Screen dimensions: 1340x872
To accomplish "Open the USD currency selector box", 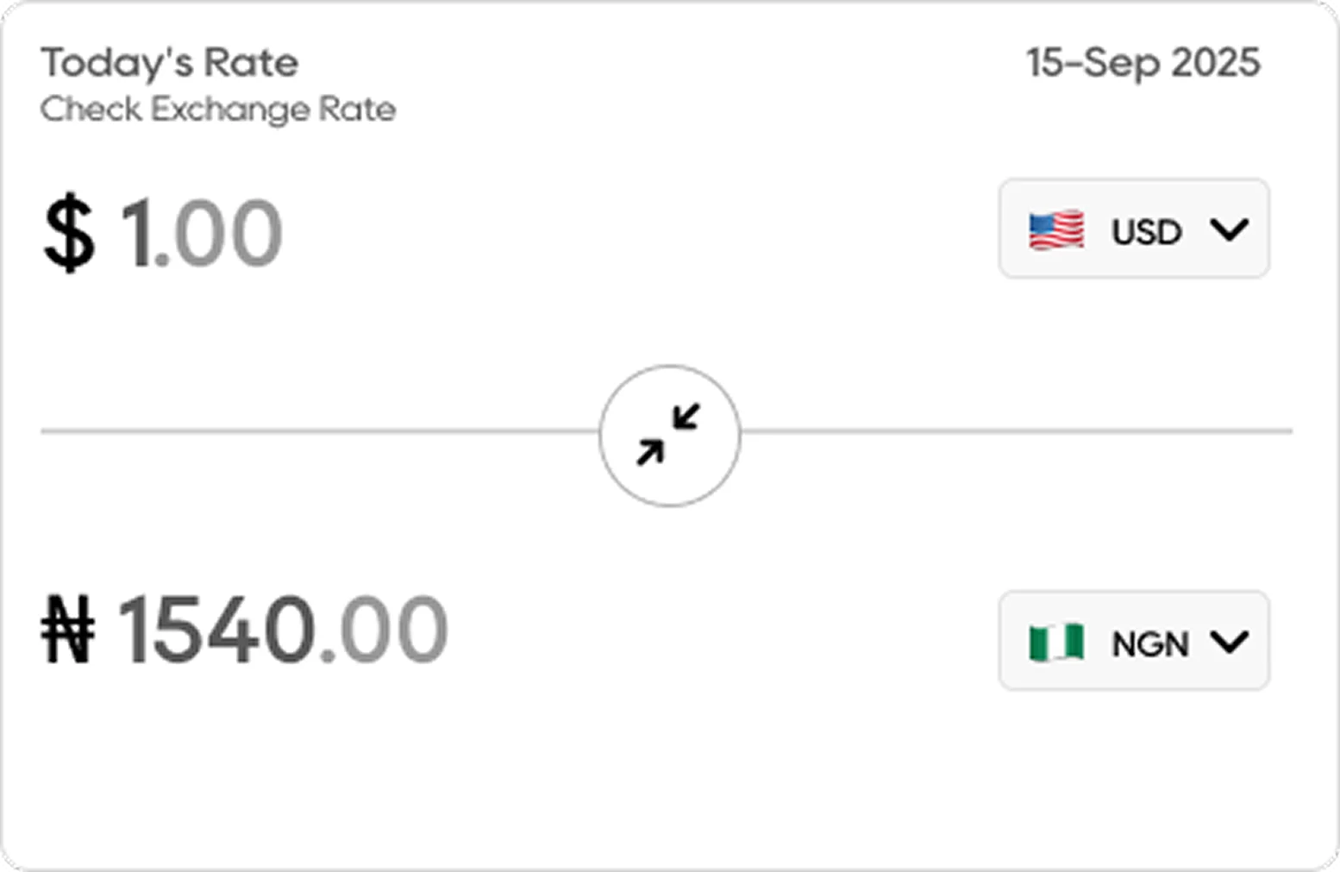I will 1133,229.
